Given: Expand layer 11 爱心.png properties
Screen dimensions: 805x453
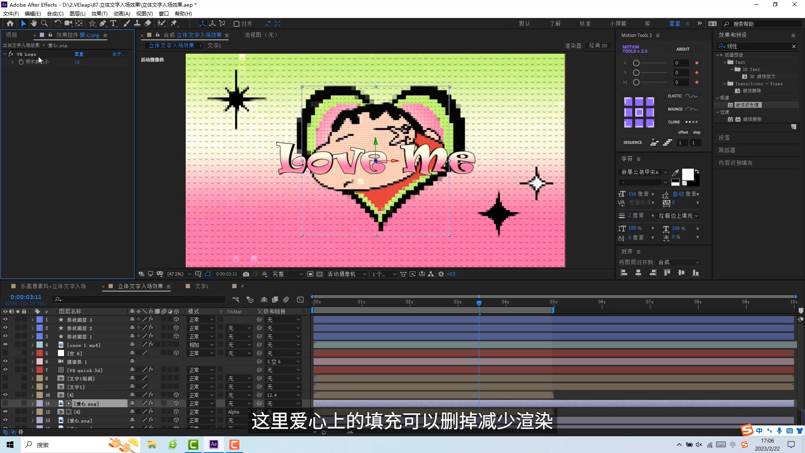Looking at the screenshot, I should click(32, 404).
